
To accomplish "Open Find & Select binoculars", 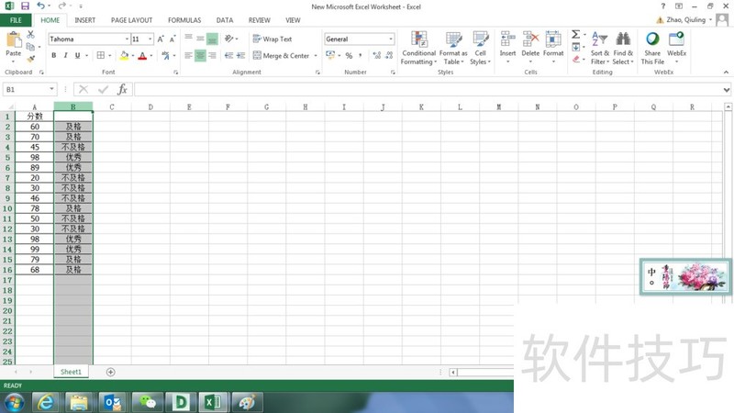I will (x=623, y=48).
